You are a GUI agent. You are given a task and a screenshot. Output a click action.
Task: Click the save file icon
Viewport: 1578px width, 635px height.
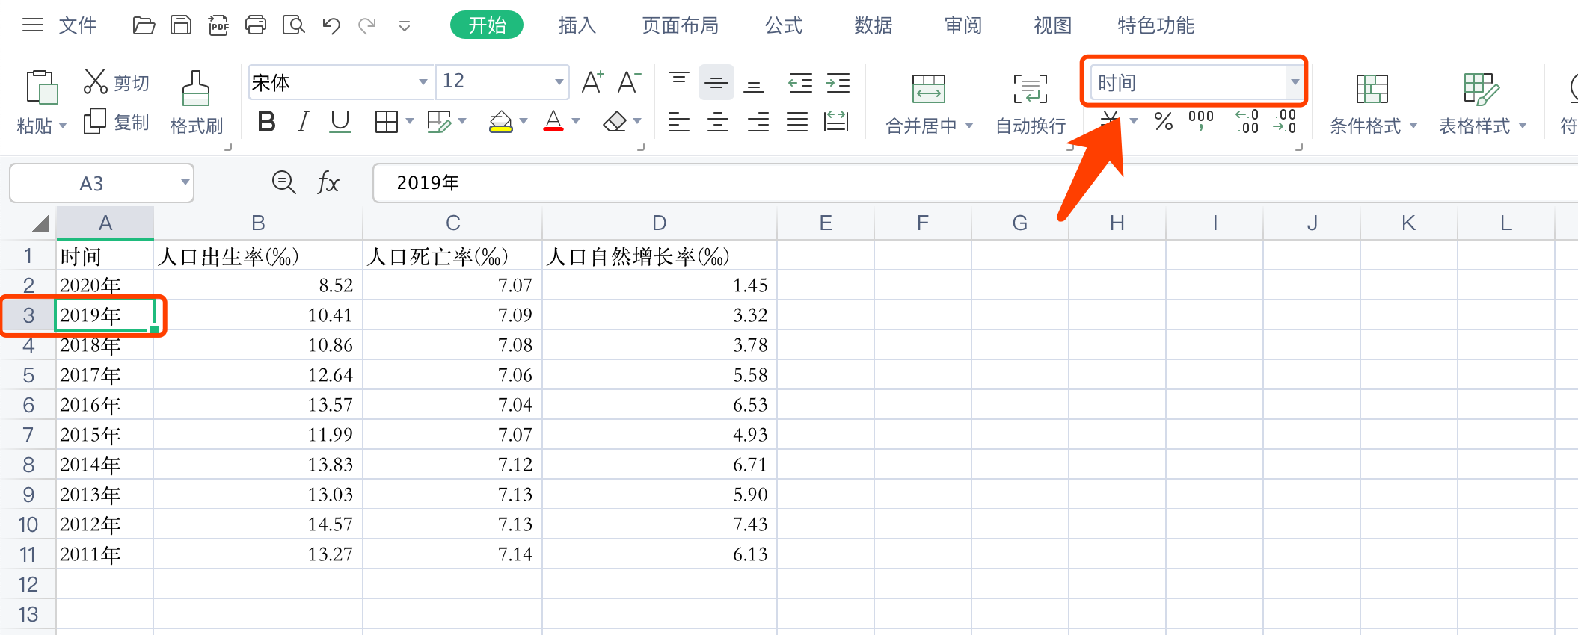181,26
